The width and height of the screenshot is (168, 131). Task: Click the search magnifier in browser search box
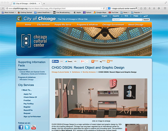click(x=137, y=8)
